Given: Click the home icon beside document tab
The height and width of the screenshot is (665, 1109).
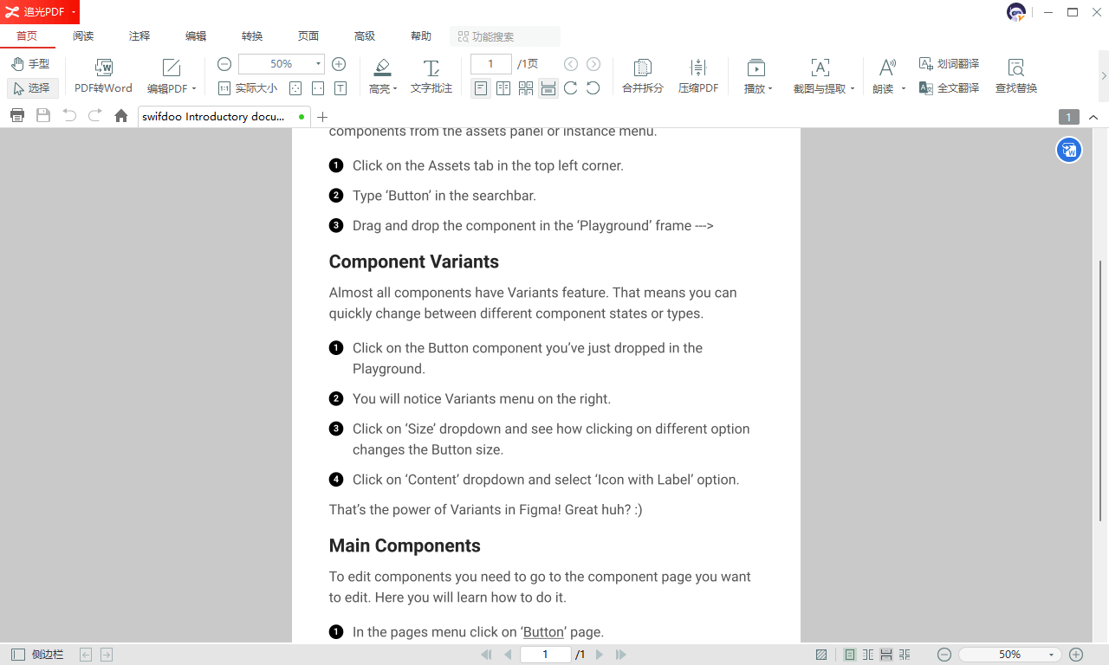Looking at the screenshot, I should (121, 116).
